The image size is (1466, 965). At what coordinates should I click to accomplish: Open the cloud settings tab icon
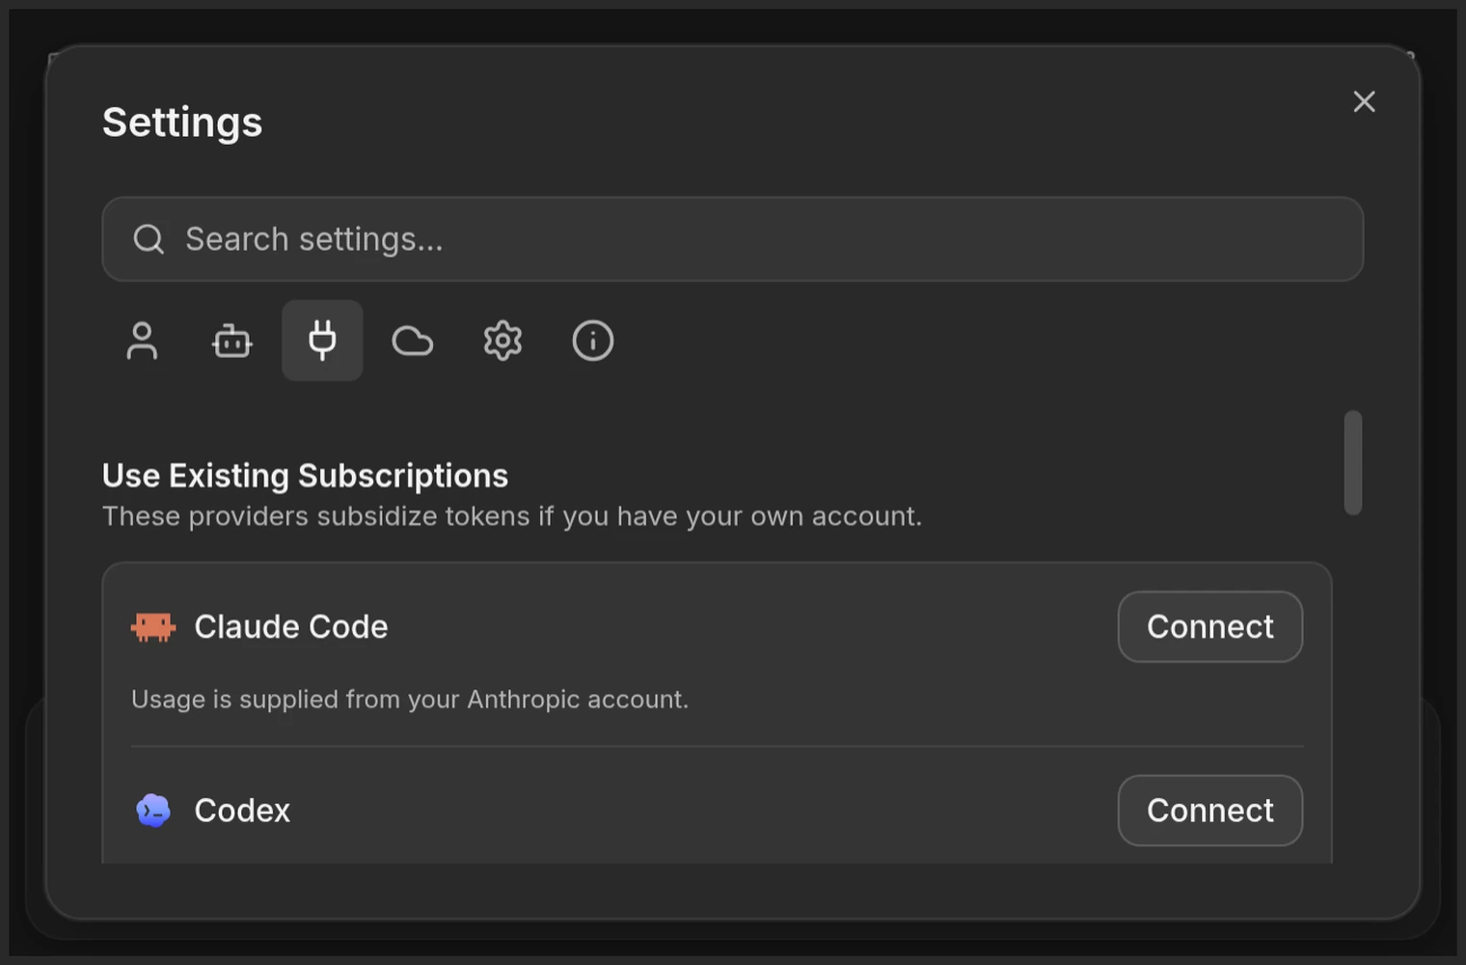[x=413, y=341]
